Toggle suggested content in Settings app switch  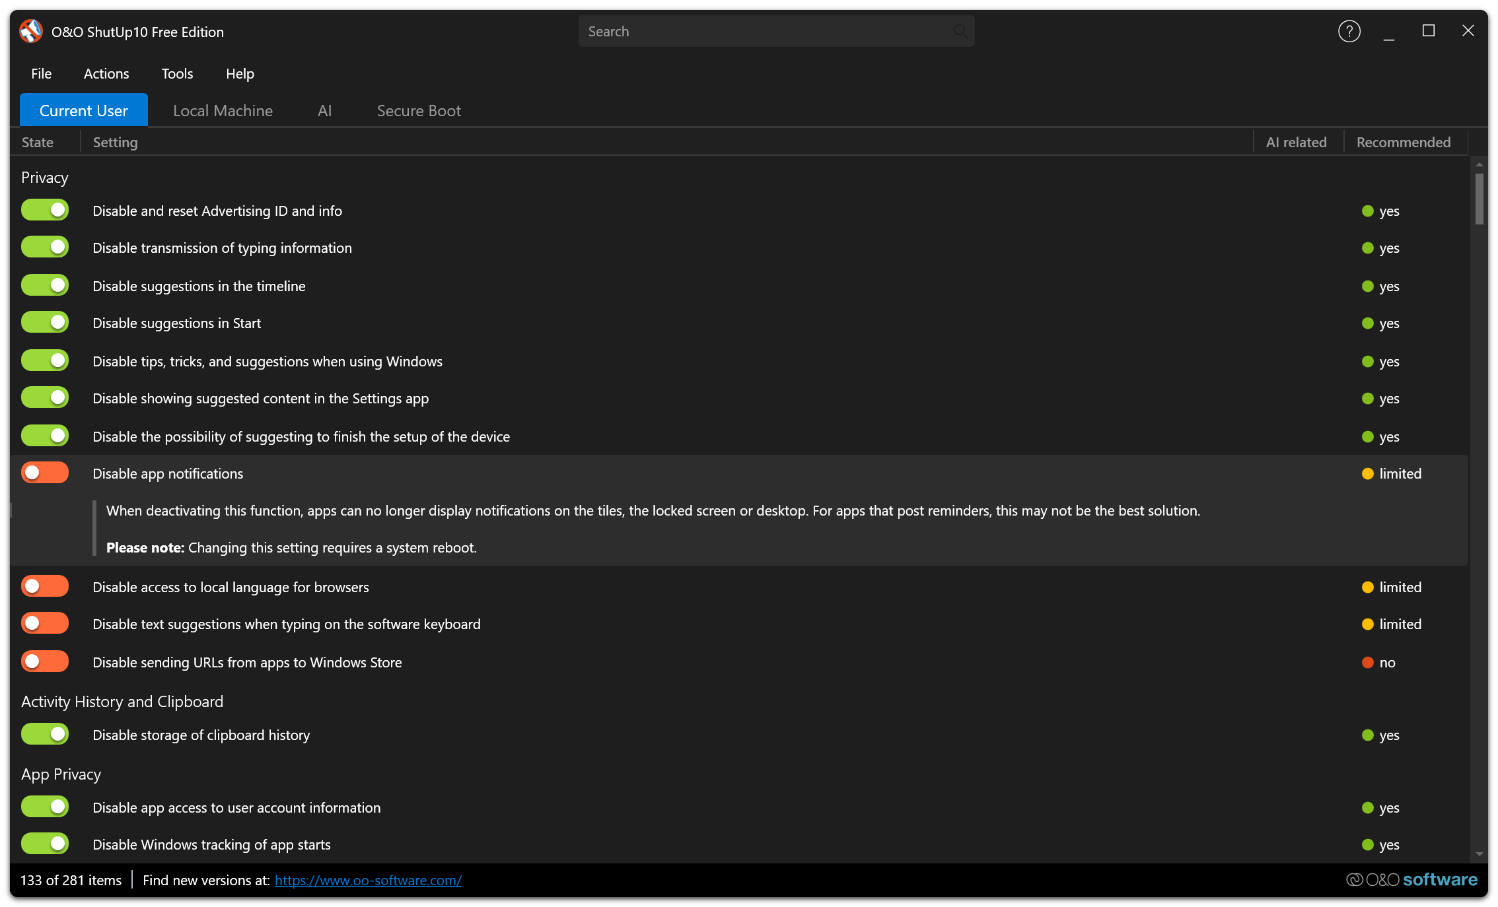pos(45,398)
